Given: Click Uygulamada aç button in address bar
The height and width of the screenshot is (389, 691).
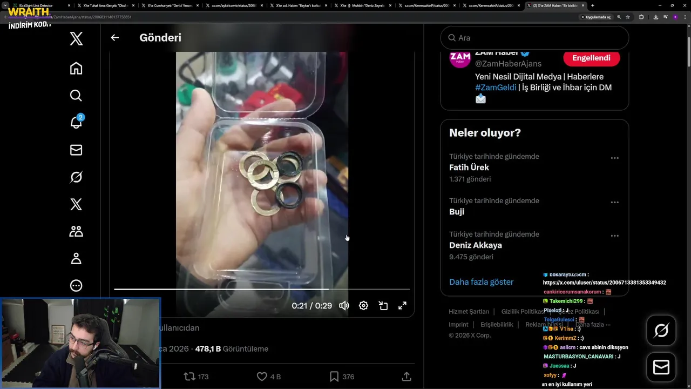Looking at the screenshot, I should point(596,17).
